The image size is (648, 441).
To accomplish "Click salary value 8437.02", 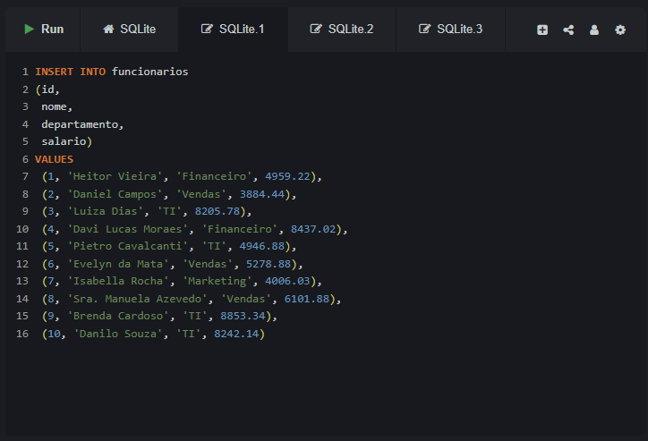I will click(313, 229).
